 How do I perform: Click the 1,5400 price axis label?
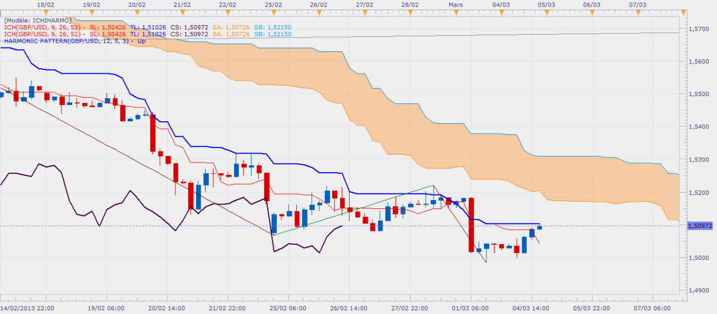coord(700,127)
